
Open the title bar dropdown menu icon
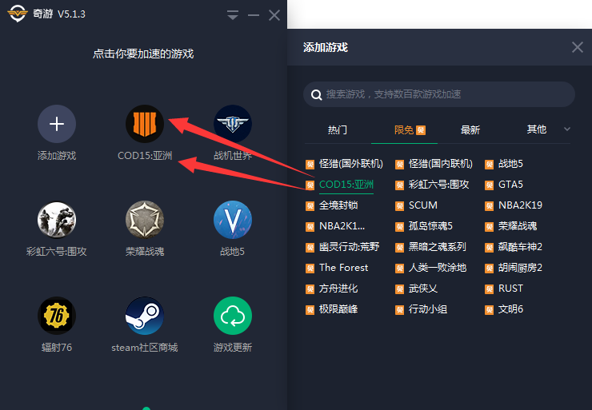[233, 15]
